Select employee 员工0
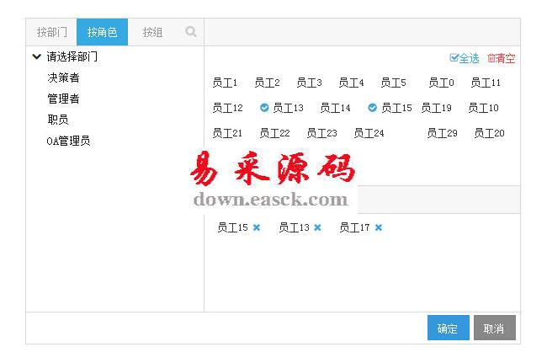Image resolution: width=547 pixels, height=363 pixels. pyautogui.click(x=441, y=83)
